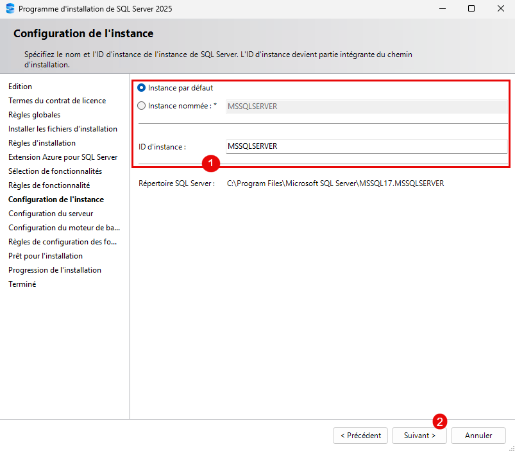Go to "Sélection de fonctionnalités" step

coord(55,171)
